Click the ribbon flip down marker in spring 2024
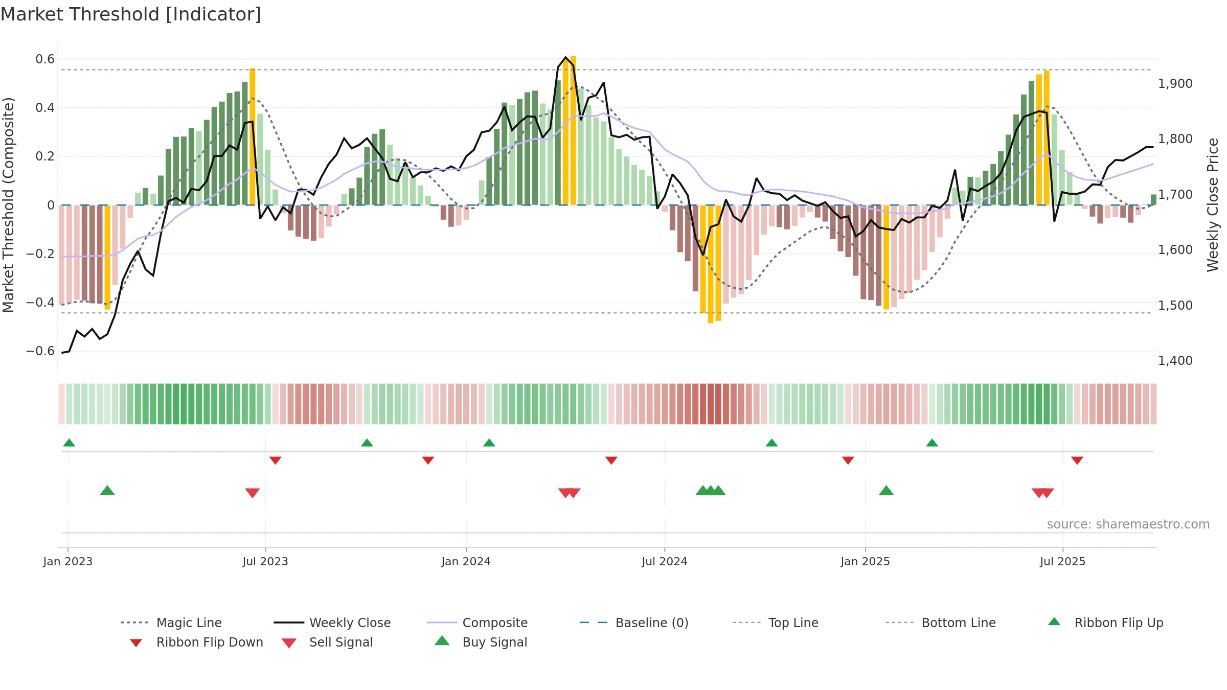Viewport: 1227px width, 690px height. (611, 461)
